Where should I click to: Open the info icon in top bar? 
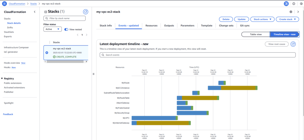[x=294, y=4]
